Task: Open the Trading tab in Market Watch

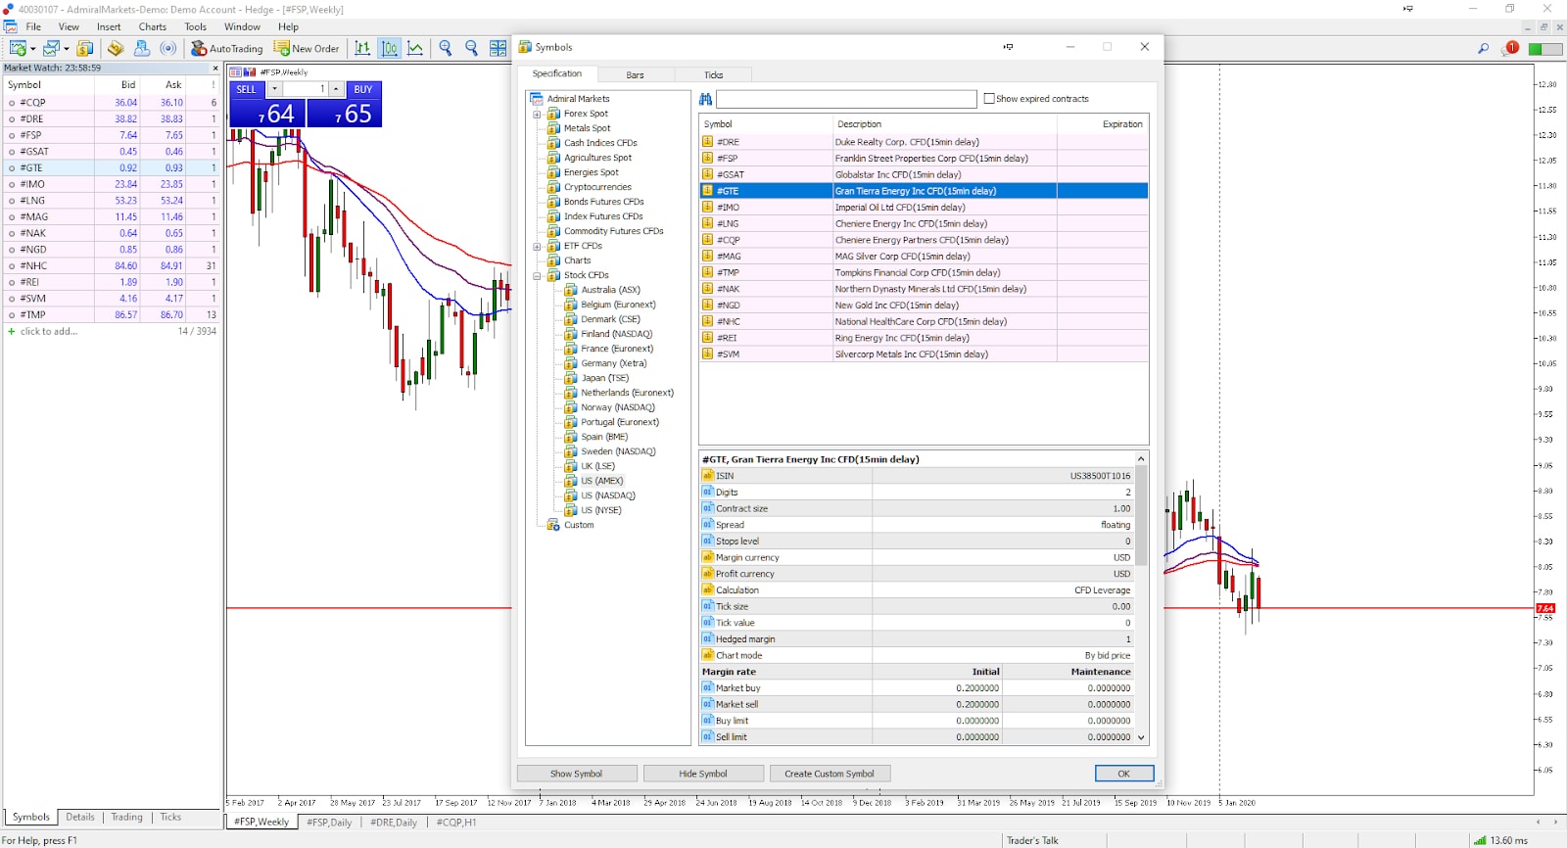Action: (126, 817)
